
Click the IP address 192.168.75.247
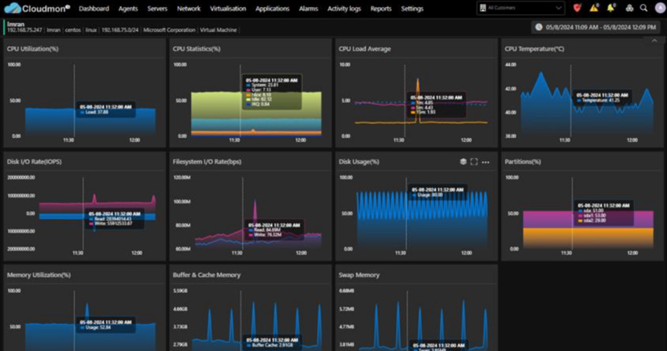tap(25, 30)
